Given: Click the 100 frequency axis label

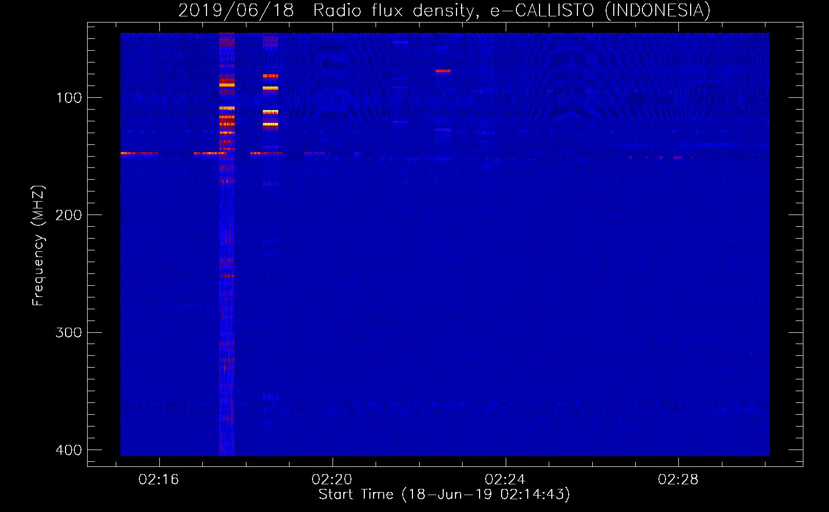Looking at the screenshot, I should [x=69, y=98].
